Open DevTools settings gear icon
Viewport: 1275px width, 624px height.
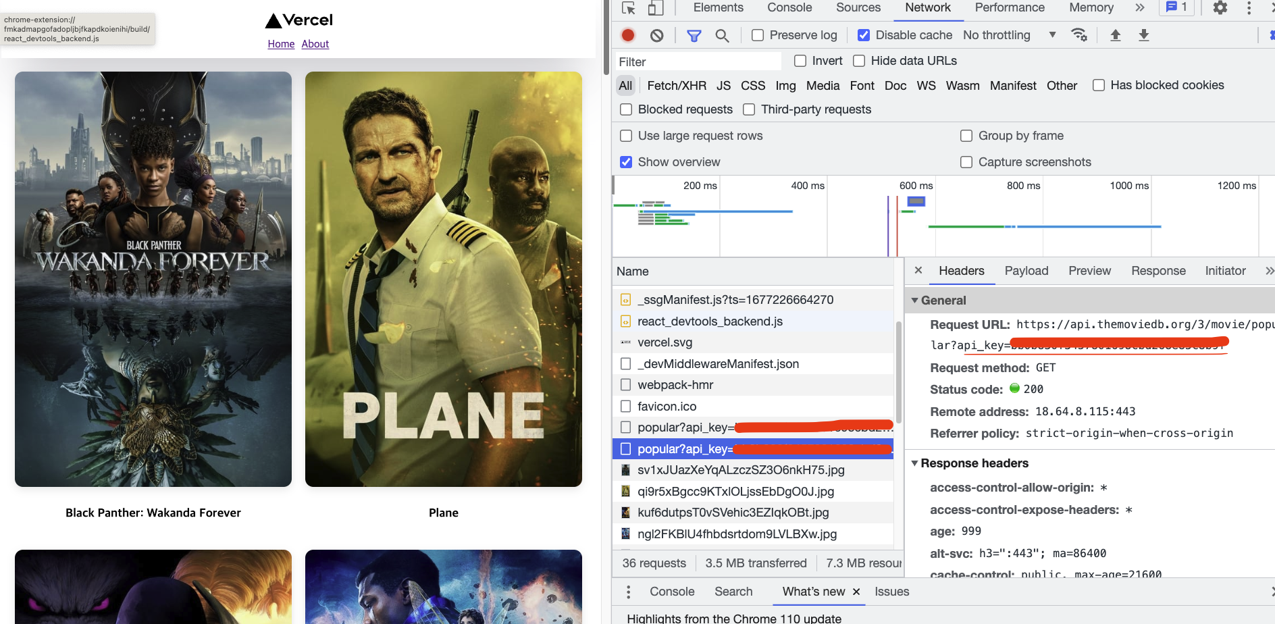1220,8
